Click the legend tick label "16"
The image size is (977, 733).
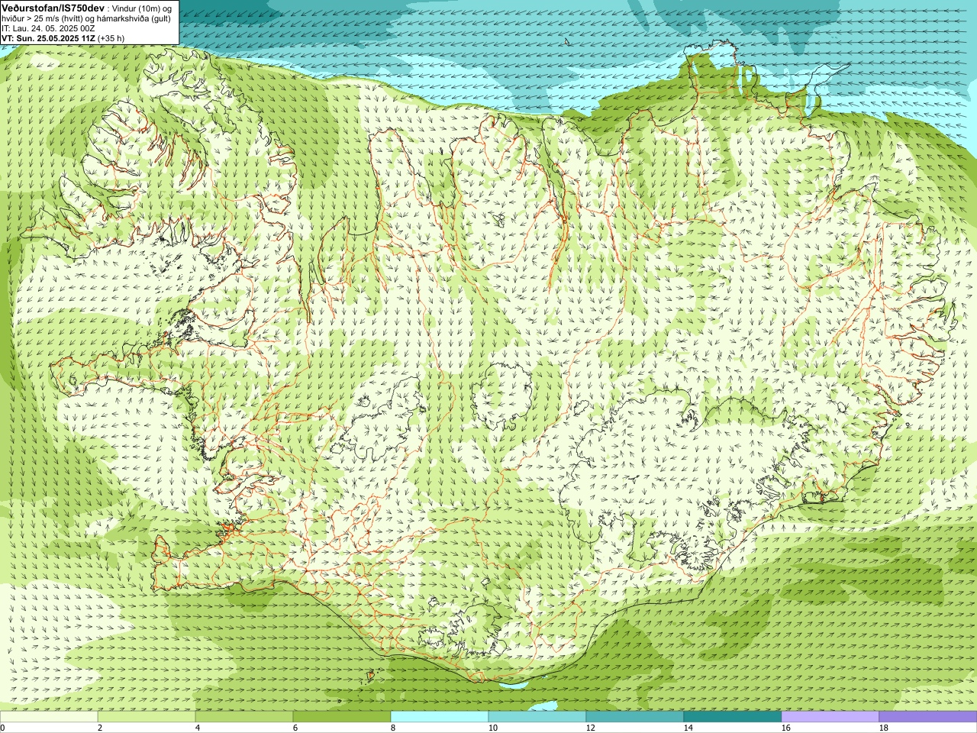click(x=785, y=728)
